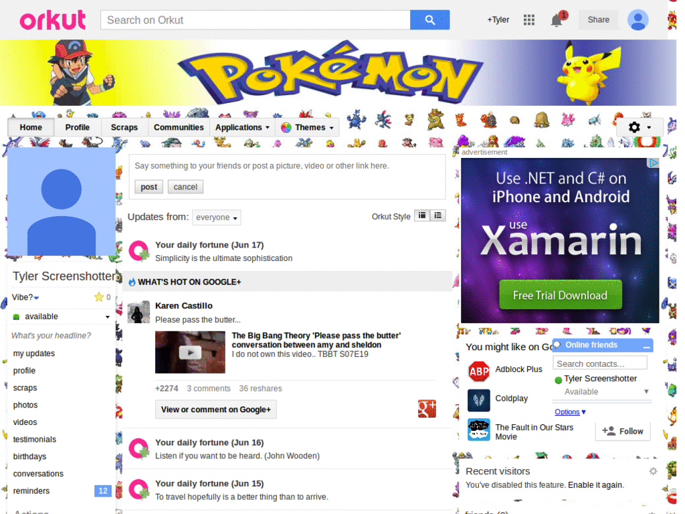This screenshot has height=514, width=685.
Task: Follow The Fault in Our Stars Movie
Action: tap(623, 431)
